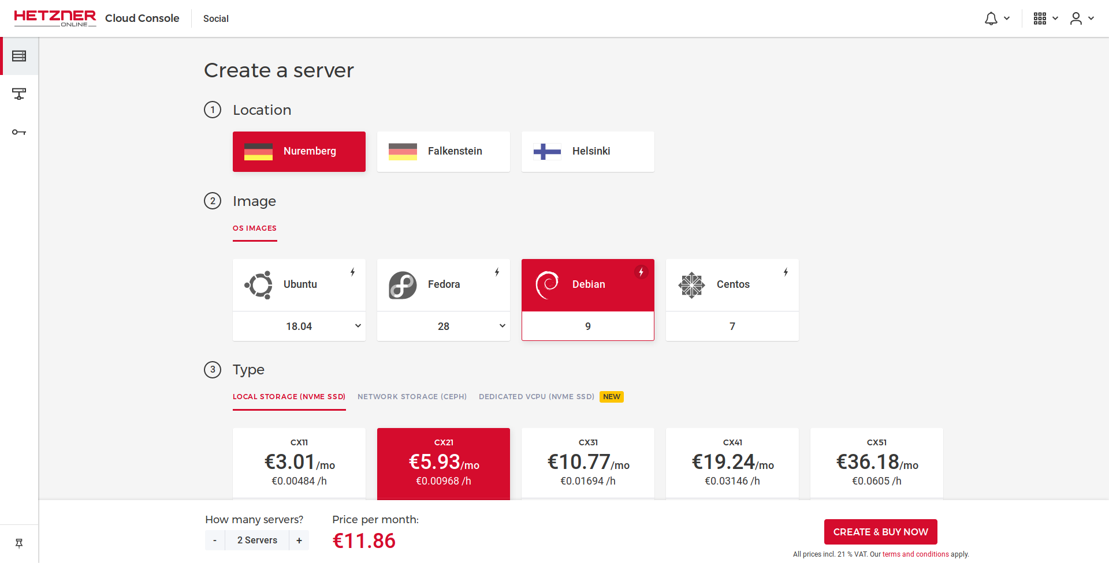Click the Ubuntu logo icon
Screen dimensions: 1109x563
coord(258,284)
